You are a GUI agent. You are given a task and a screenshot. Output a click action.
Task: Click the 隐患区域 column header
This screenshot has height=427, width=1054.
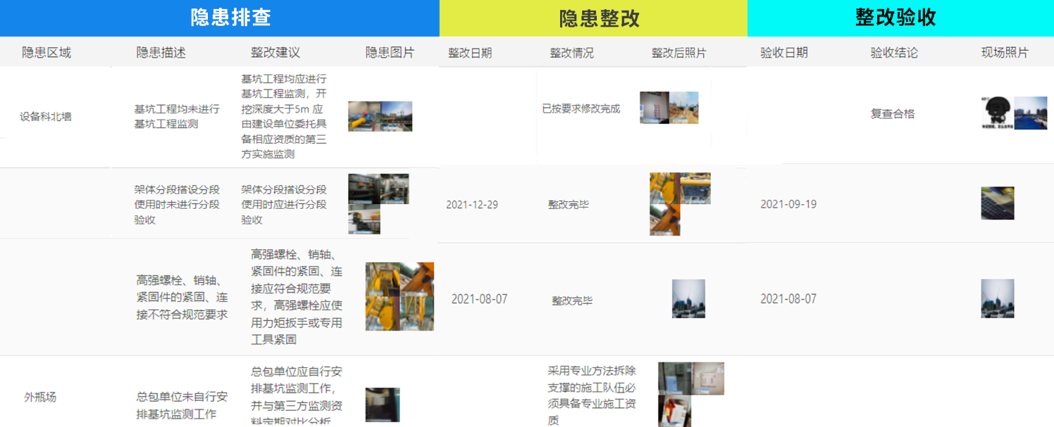(46, 53)
